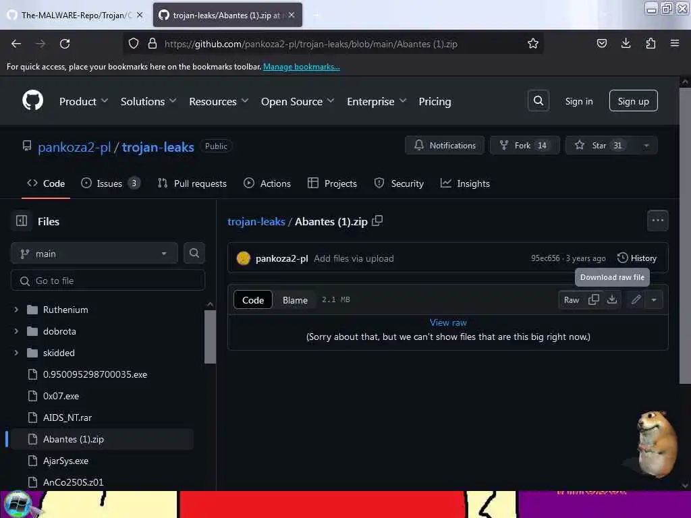Screen dimensions: 691x518
Task: Open the Security tab
Action: [399, 183]
